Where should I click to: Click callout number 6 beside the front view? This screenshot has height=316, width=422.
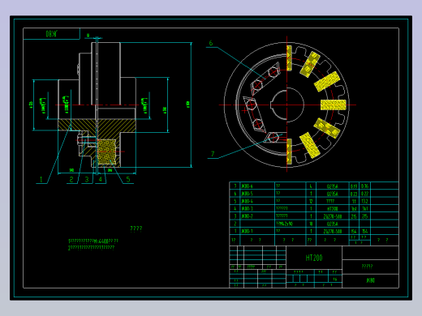(211, 43)
